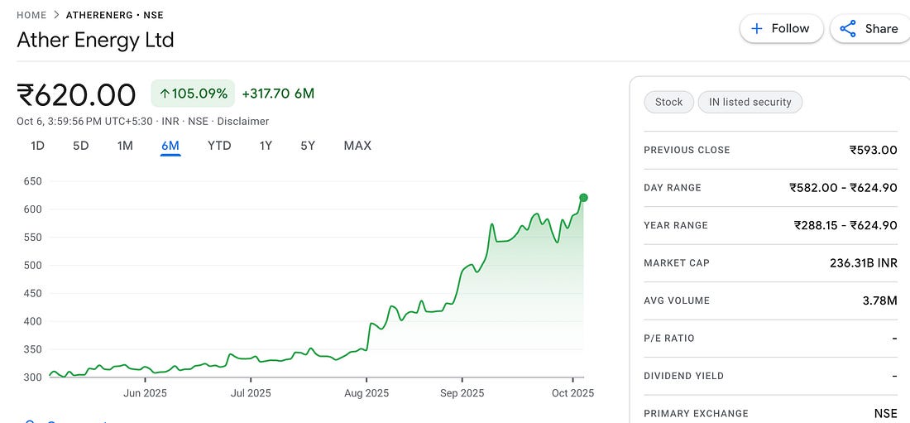Open the Disclaimer link
This screenshot has height=423, width=910.
(x=243, y=122)
